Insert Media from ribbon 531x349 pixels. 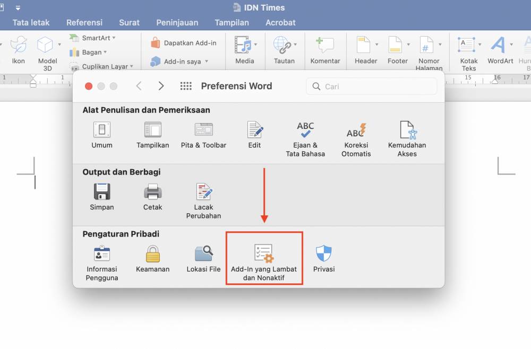coord(244,50)
